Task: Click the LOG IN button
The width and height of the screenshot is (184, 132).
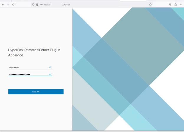Action: (36, 92)
